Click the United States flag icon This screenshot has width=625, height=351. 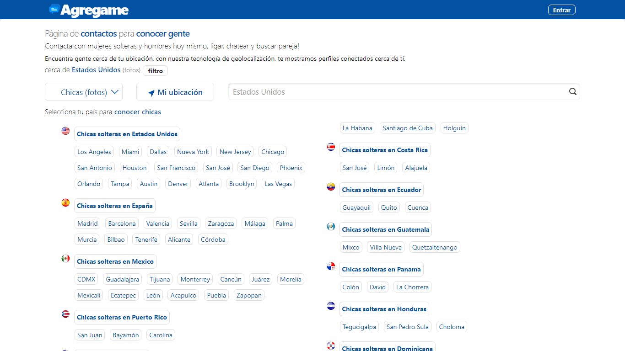pos(65,131)
